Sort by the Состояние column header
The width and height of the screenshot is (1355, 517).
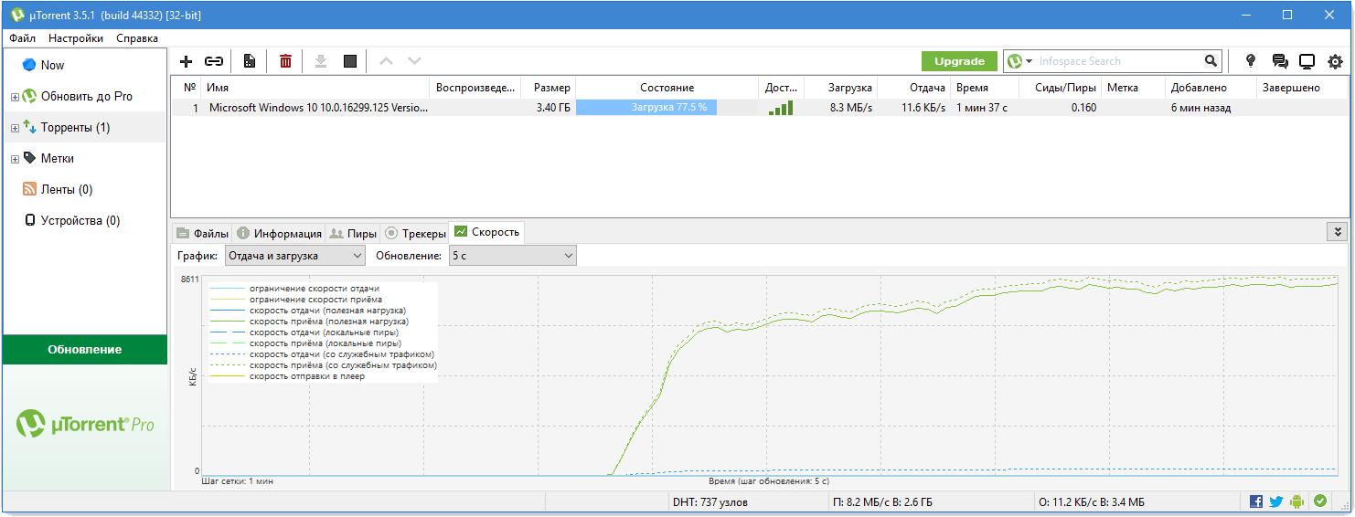coord(667,88)
